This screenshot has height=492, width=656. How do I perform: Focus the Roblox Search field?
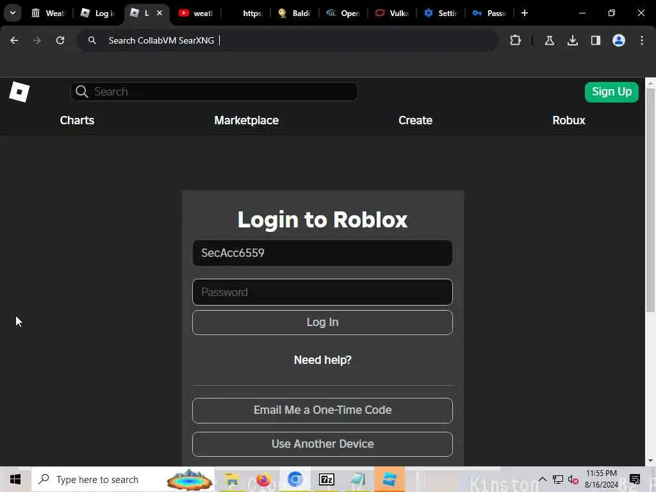pyautogui.click(x=214, y=92)
